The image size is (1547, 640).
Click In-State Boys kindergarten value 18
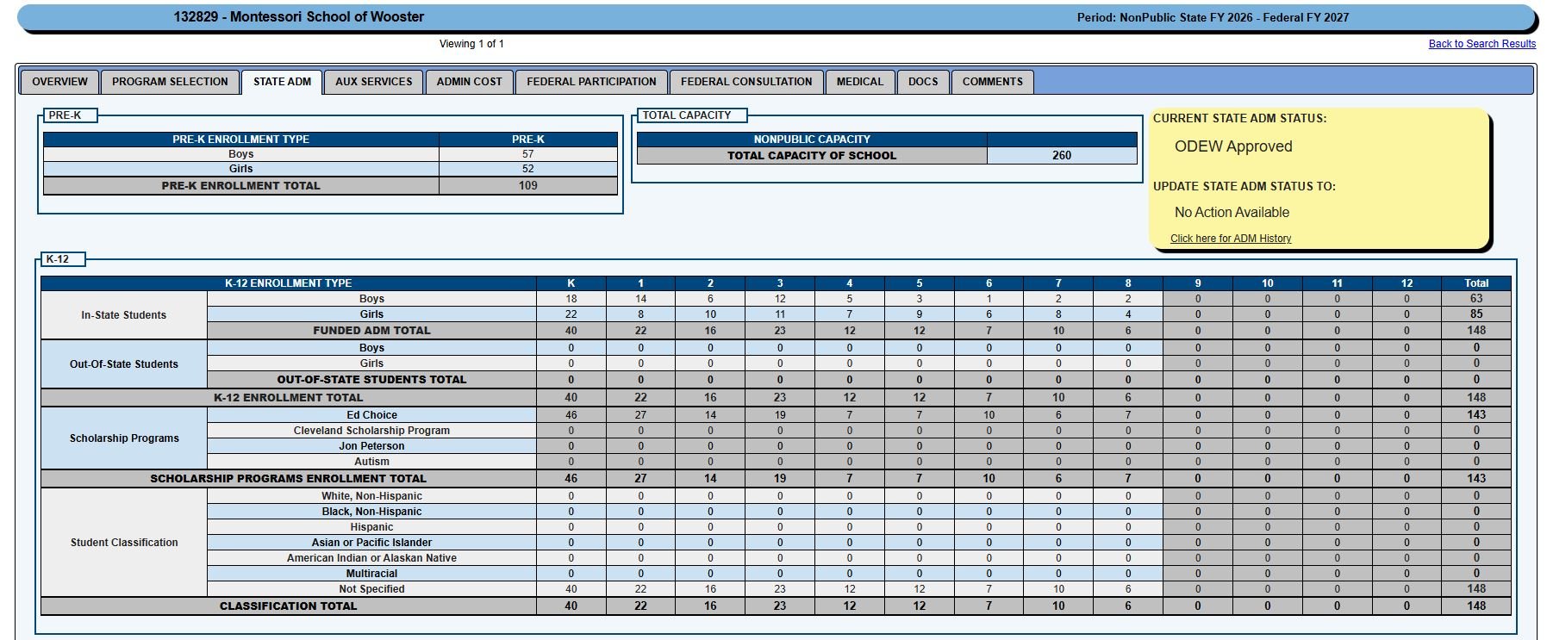point(571,299)
